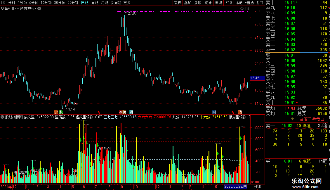Toggle the left sidebar panel icon
This screenshot has width=330, height=190.
point(3,3)
